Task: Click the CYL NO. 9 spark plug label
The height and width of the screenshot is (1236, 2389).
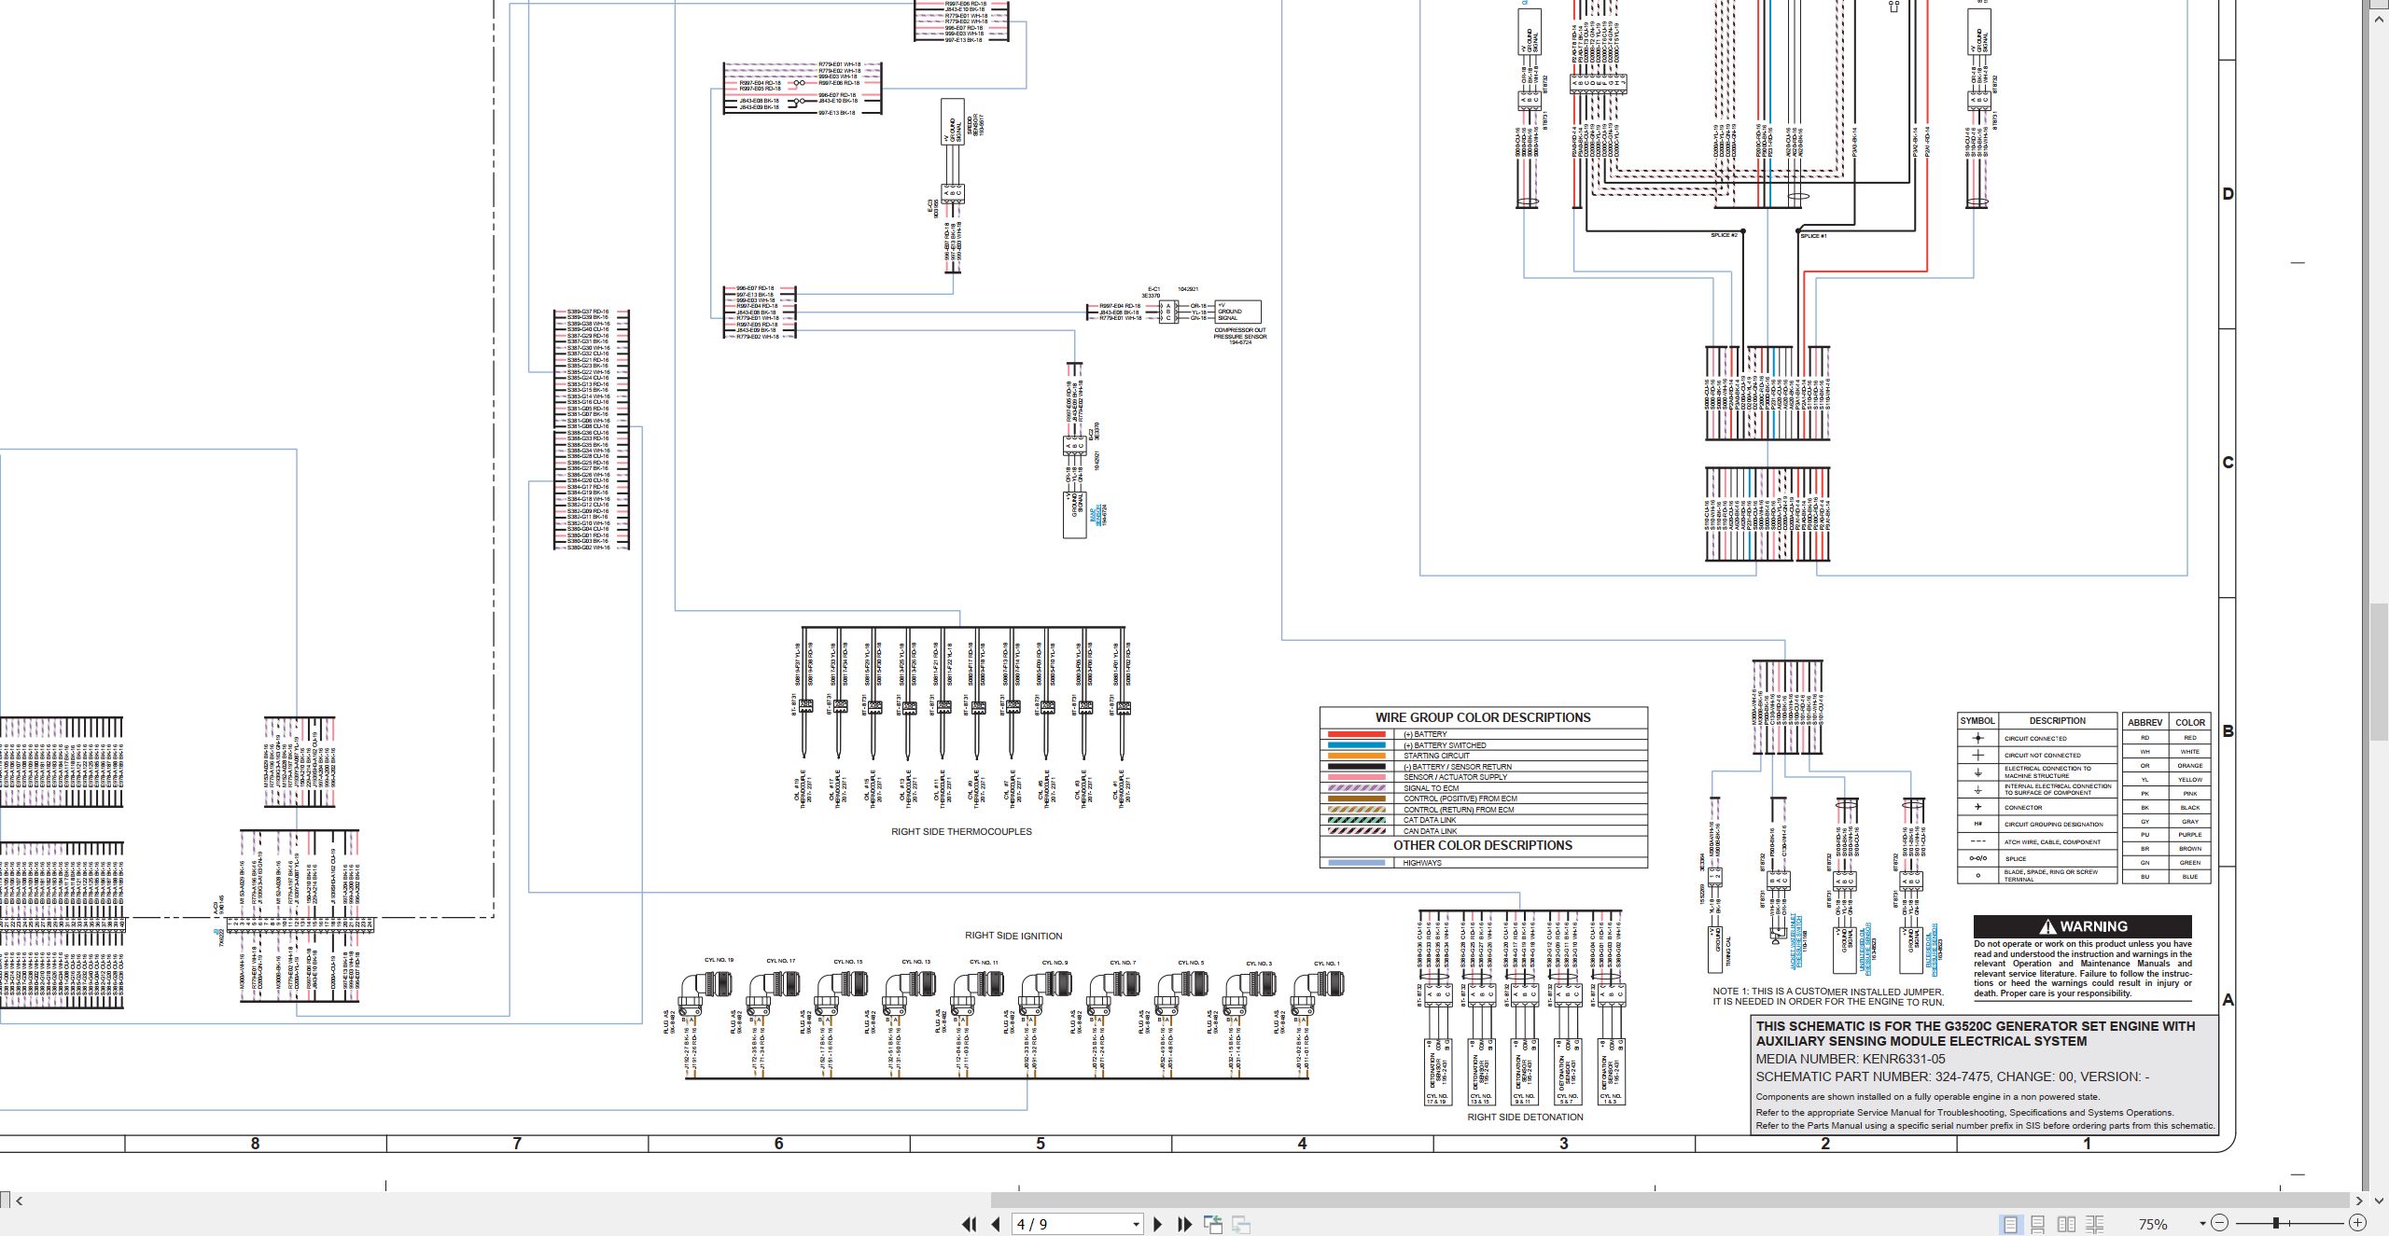Action: click(1055, 962)
